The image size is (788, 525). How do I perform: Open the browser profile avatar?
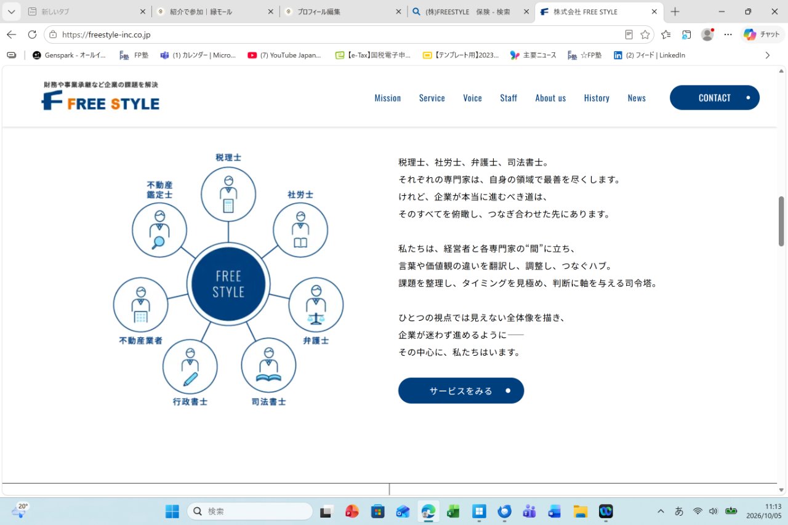pos(707,34)
